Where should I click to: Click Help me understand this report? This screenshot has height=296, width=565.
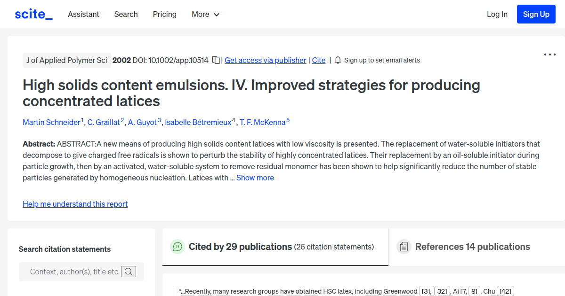75,204
